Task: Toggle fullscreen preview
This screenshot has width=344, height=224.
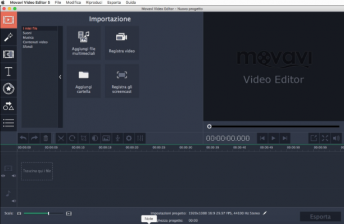Action: tap(325, 138)
